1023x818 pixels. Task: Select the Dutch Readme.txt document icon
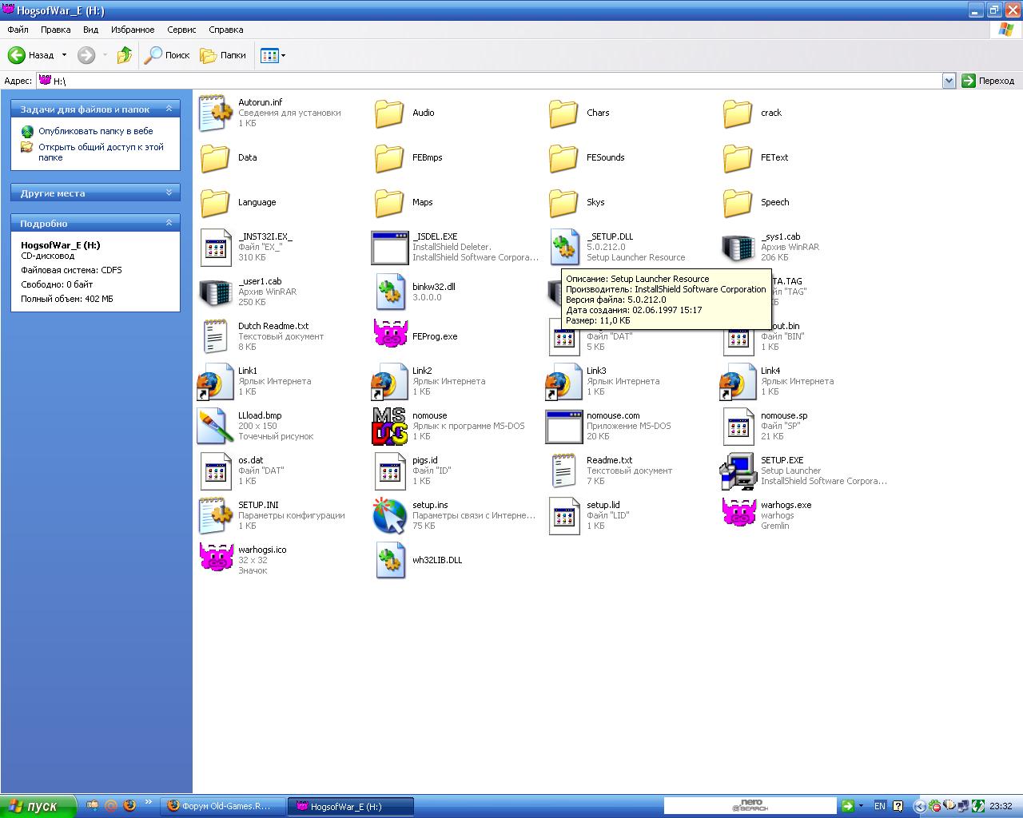(215, 336)
